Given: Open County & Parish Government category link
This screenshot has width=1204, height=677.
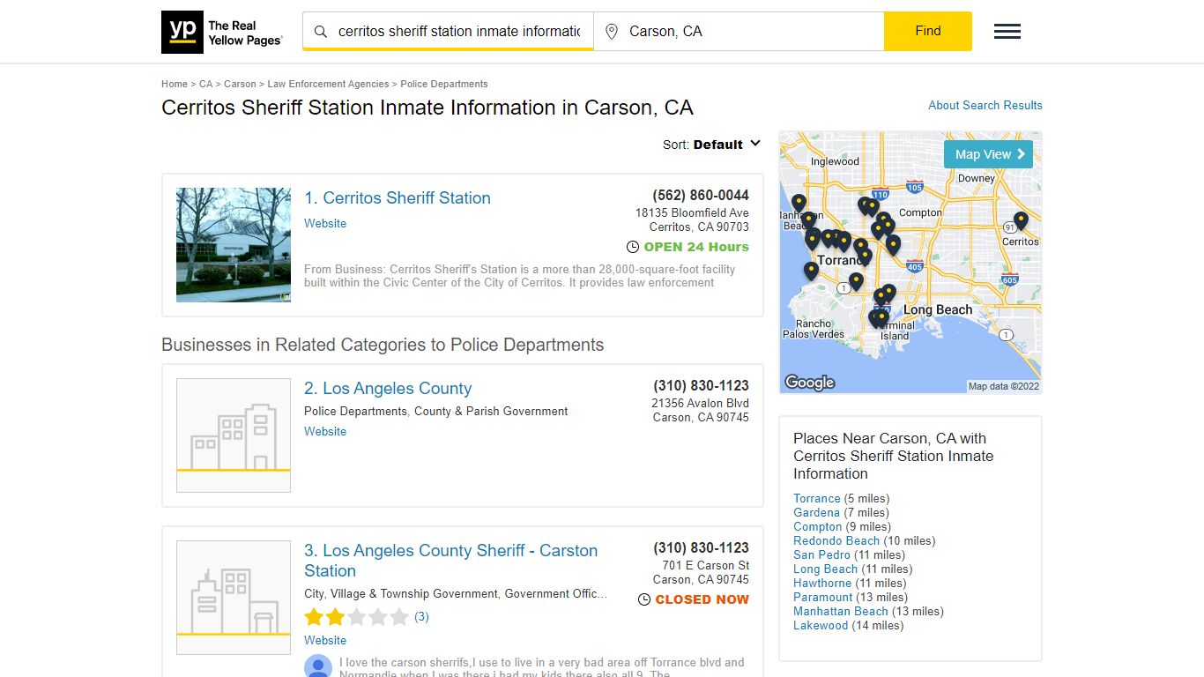Looking at the screenshot, I should (491, 411).
